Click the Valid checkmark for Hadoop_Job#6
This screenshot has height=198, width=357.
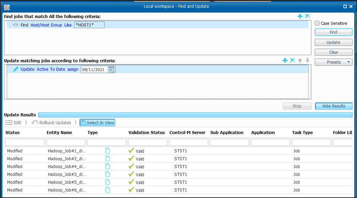(131, 190)
